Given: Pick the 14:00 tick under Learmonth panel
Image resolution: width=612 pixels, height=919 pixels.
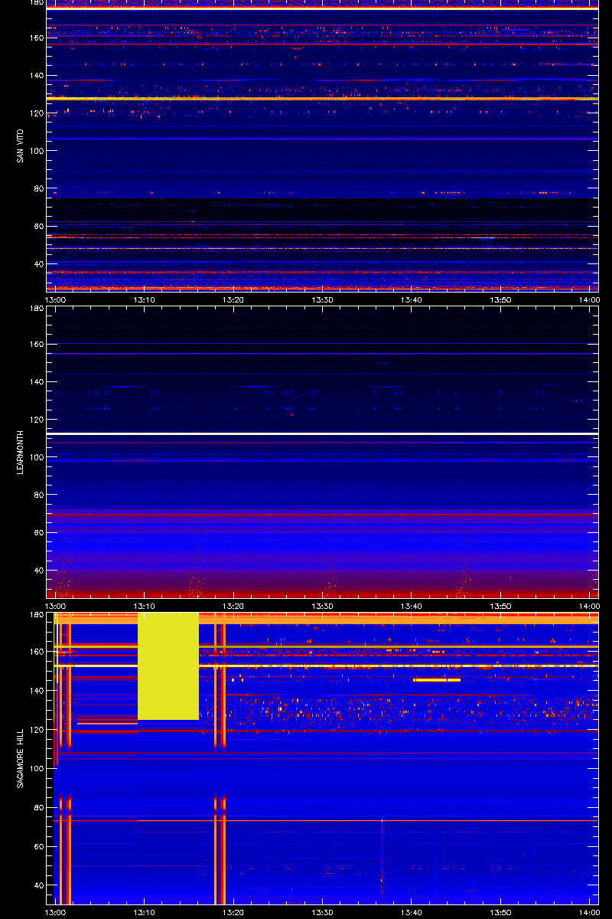Looking at the screenshot, I should coord(589,607).
